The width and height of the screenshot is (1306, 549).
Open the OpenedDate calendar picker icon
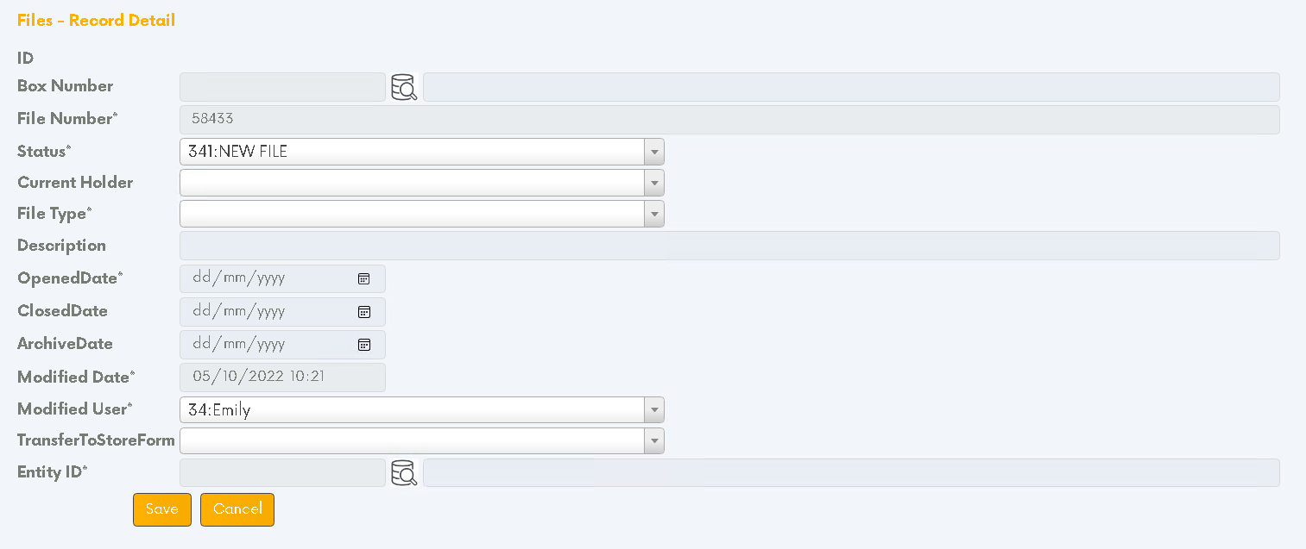(x=364, y=278)
